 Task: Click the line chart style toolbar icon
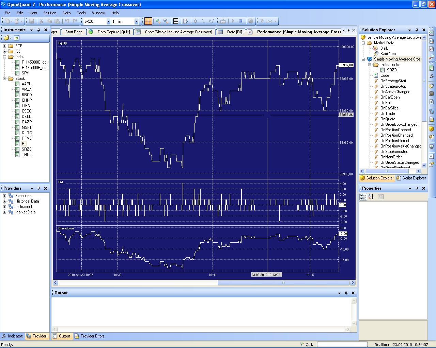[211, 21]
